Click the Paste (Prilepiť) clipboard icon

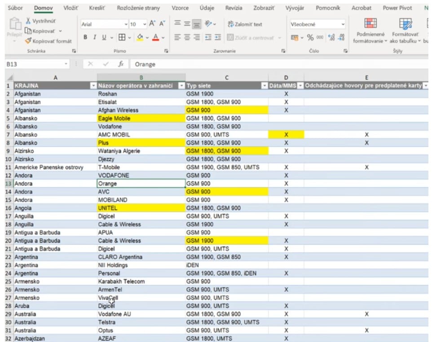pyautogui.click(x=15, y=24)
